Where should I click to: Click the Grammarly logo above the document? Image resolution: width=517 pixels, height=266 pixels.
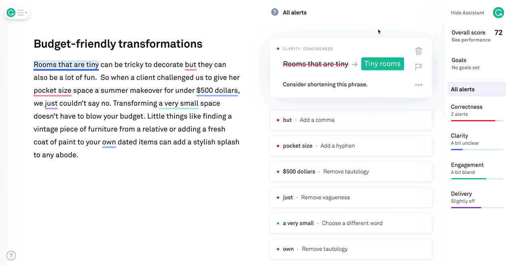pyautogui.click(x=10, y=12)
